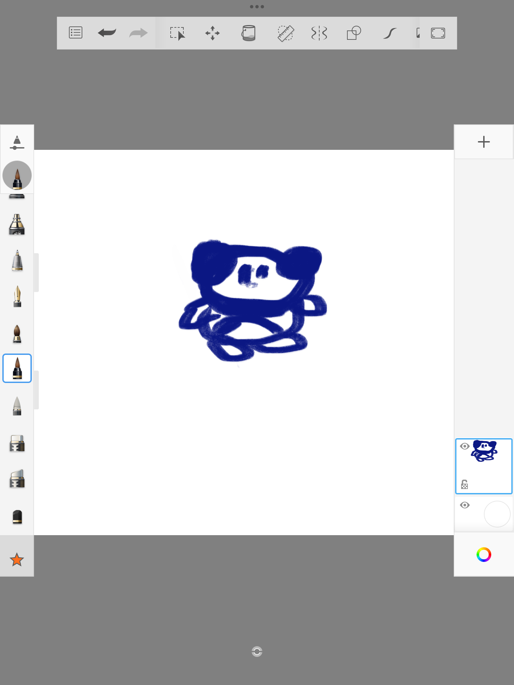Click the redo arrow

tap(138, 33)
